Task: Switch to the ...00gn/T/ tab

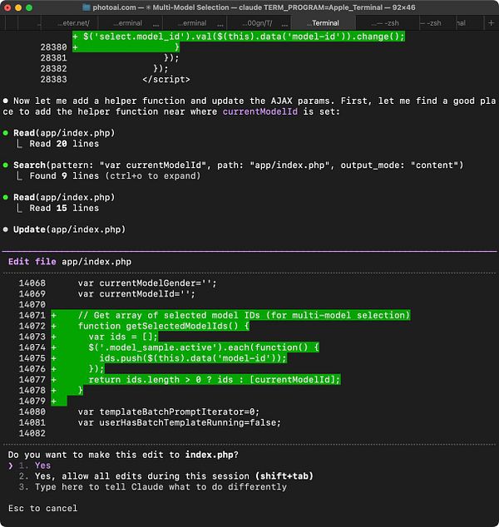Action: point(258,23)
